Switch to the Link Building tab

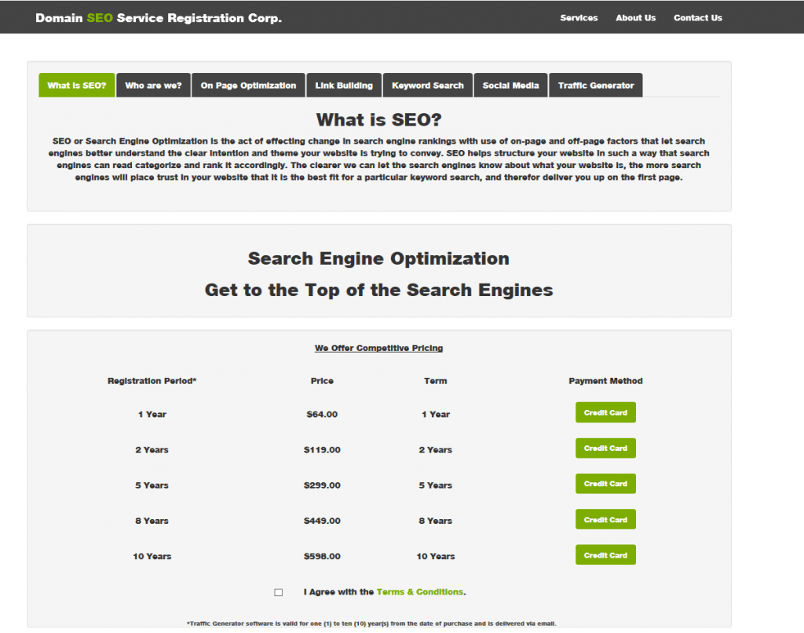click(x=344, y=85)
